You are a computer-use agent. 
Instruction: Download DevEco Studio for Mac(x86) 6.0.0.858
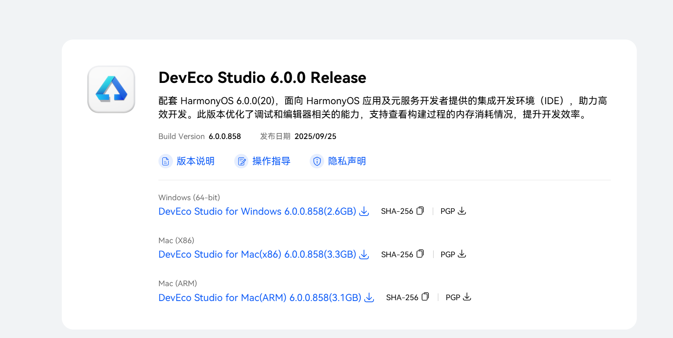[257, 254]
